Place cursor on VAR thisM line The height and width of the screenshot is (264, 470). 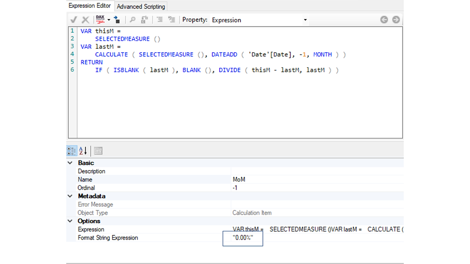point(100,31)
